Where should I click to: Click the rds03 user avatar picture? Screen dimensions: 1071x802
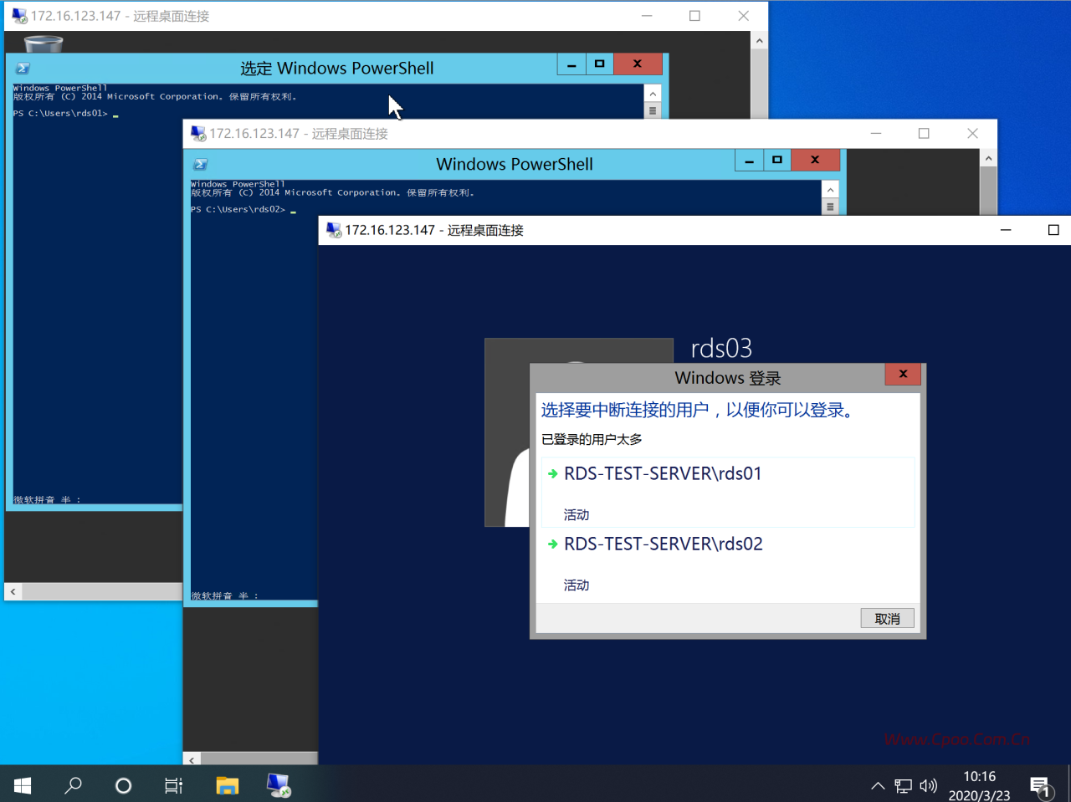click(507, 432)
